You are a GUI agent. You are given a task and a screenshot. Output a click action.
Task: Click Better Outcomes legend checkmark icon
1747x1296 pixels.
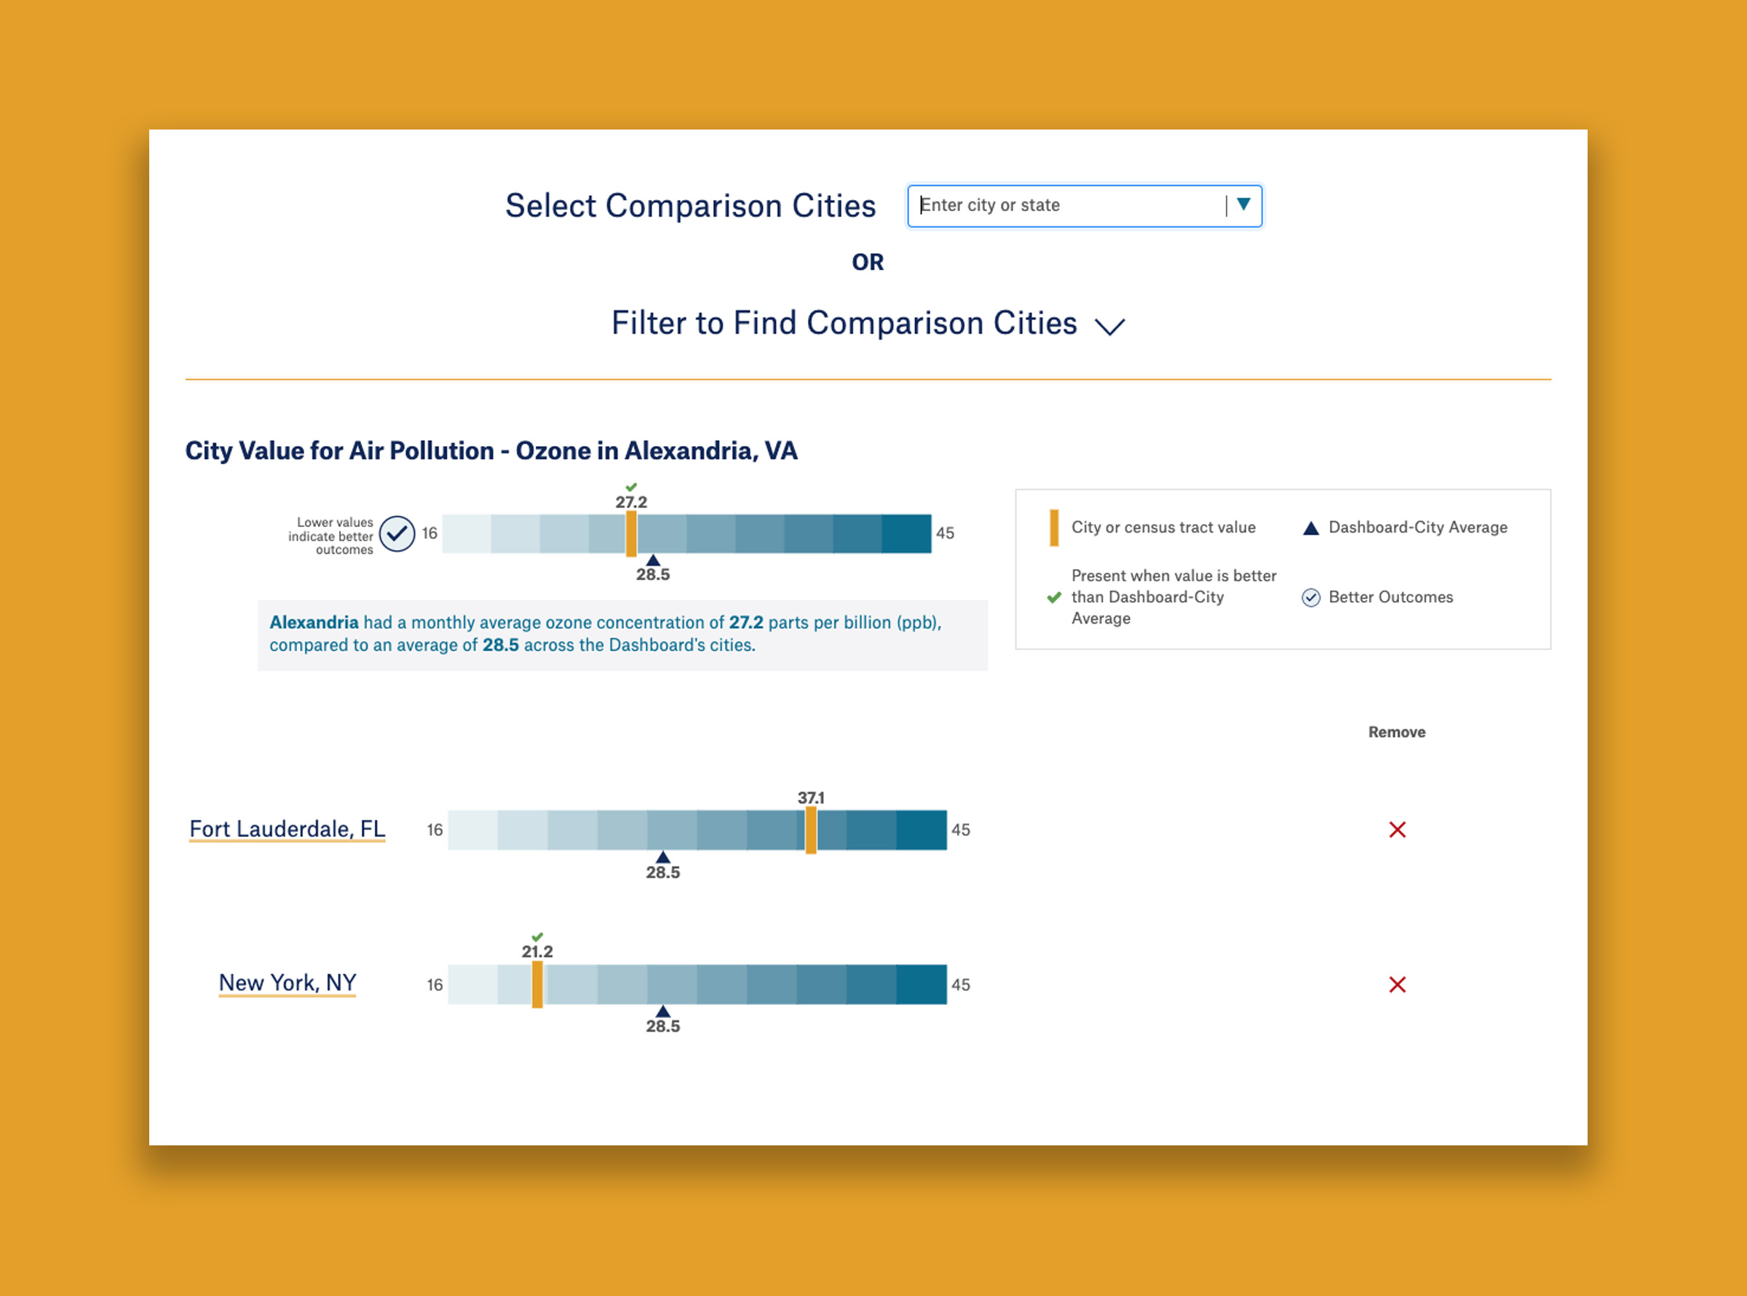(1311, 598)
